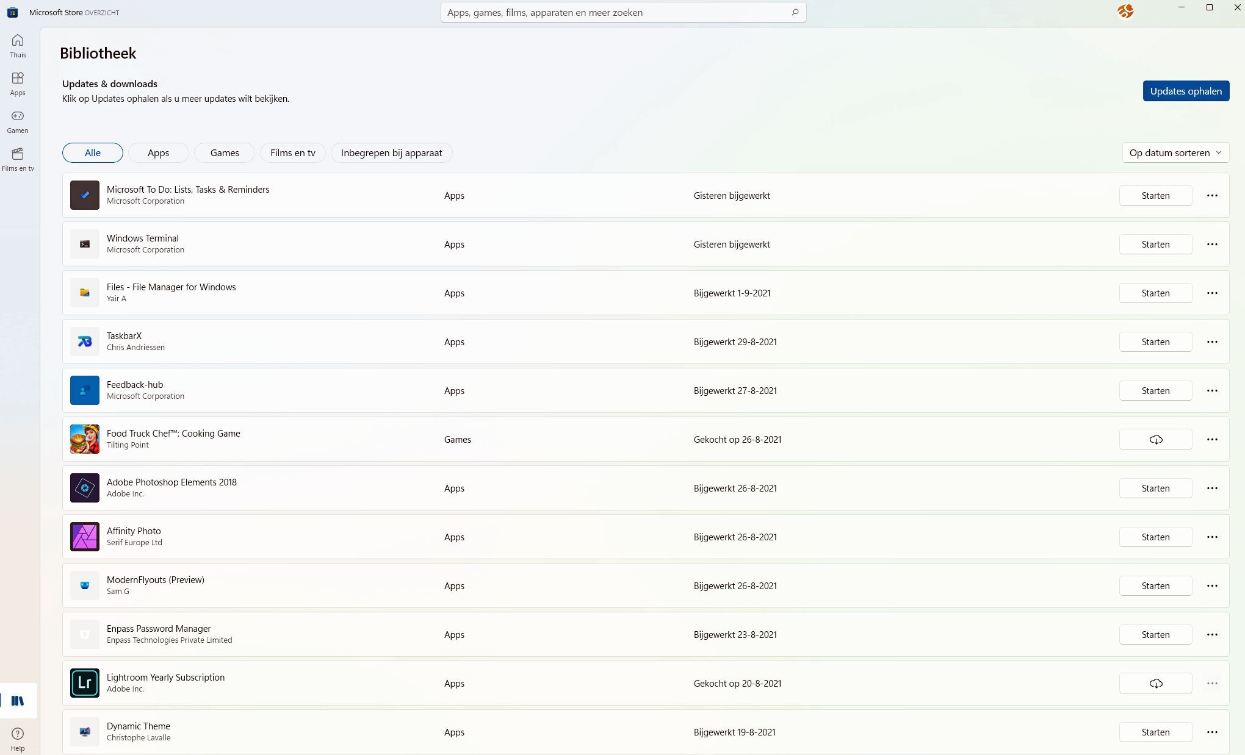The image size is (1245, 755).
Task: Select the Alle filter tab
Action: 93,152
